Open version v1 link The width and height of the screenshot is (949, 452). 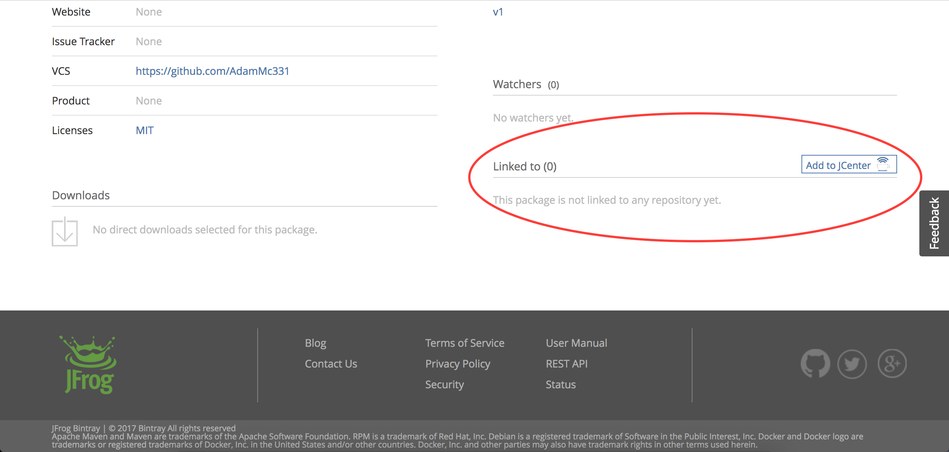pyautogui.click(x=498, y=12)
